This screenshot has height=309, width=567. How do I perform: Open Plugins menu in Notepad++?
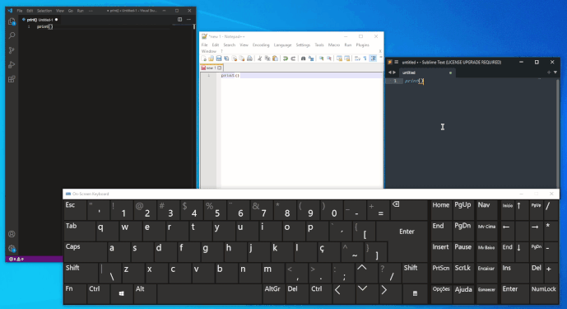pyautogui.click(x=362, y=45)
